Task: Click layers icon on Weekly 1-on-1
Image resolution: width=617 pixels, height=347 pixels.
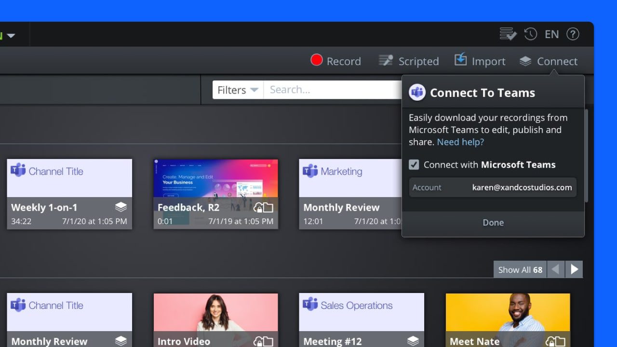Action: point(121,207)
